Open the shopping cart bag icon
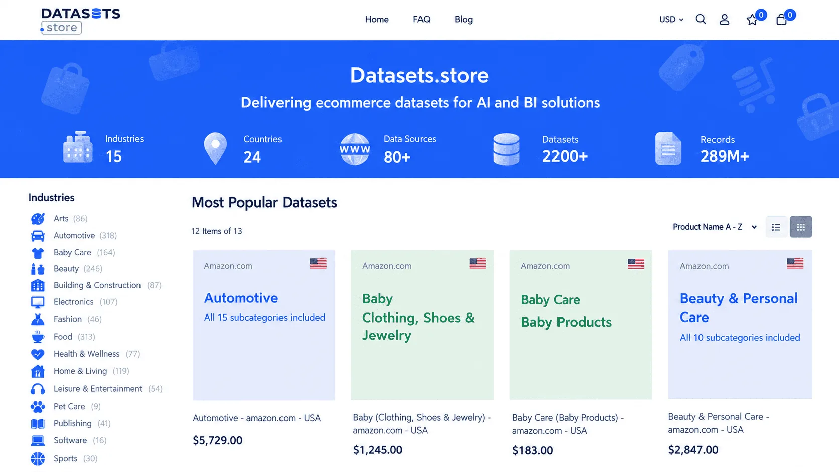839x472 pixels. pyautogui.click(x=781, y=20)
